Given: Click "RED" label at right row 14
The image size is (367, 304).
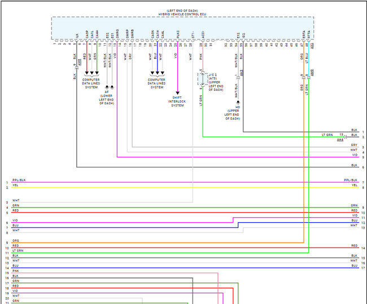Looking at the screenshot, I should [x=355, y=245].
